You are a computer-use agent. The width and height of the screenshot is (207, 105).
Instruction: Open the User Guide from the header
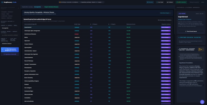(160, 2)
